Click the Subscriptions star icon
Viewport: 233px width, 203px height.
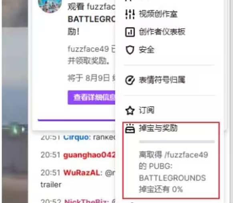[130, 110]
